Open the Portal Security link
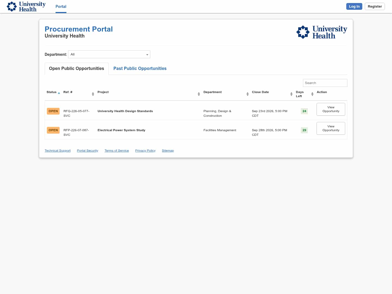Viewport: 392px width, 294px height. 87,151
